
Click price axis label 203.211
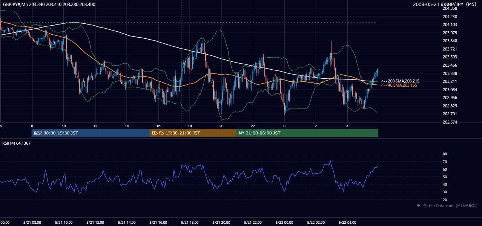[450, 81]
